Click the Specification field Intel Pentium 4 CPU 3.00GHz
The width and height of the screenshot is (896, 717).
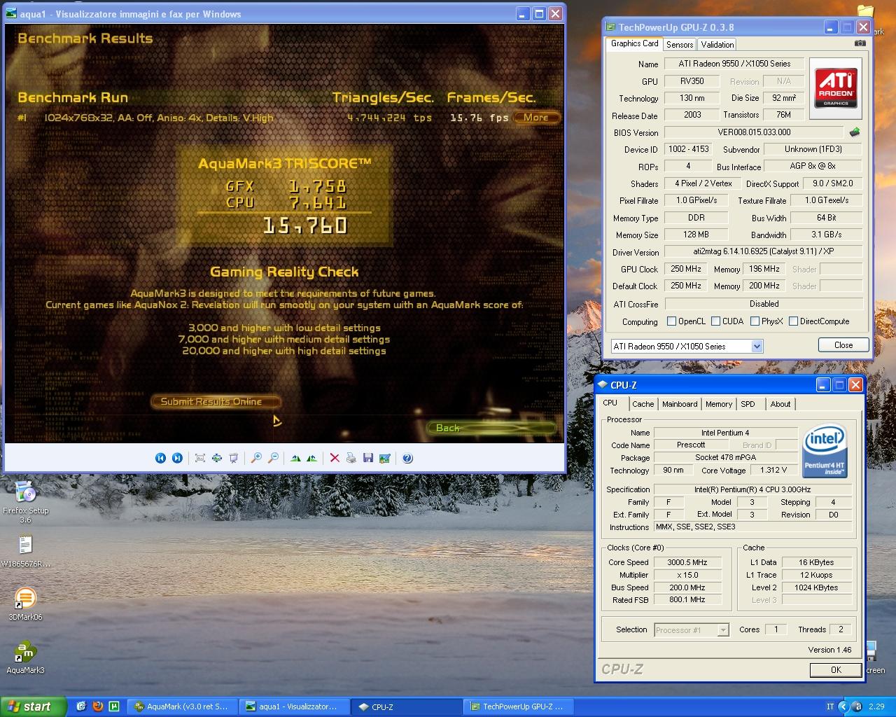(x=752, y=489)
